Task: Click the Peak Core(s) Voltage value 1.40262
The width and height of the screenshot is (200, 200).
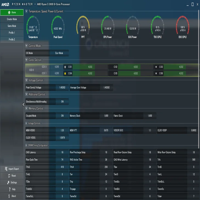Action: (x=62, y=88)
